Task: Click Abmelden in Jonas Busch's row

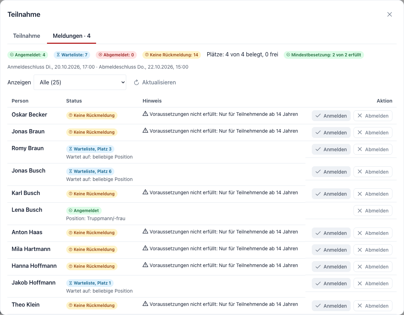Action: [x=373, y=172]
